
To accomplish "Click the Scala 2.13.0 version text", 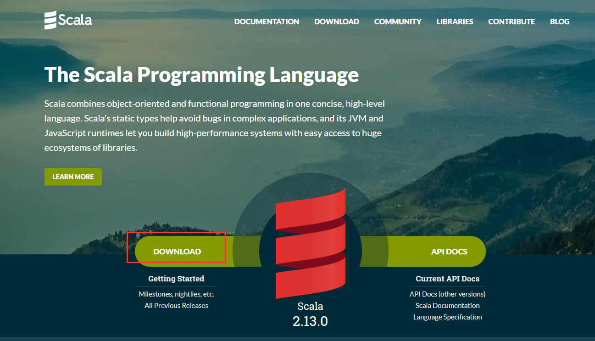I will (x=310, y=314).
